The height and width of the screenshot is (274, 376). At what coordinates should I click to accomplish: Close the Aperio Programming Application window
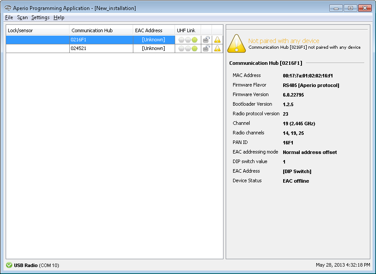365,8
